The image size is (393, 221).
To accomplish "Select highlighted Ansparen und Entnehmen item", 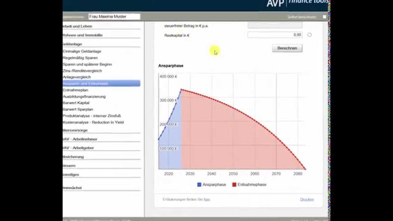I will pos(101,83).
